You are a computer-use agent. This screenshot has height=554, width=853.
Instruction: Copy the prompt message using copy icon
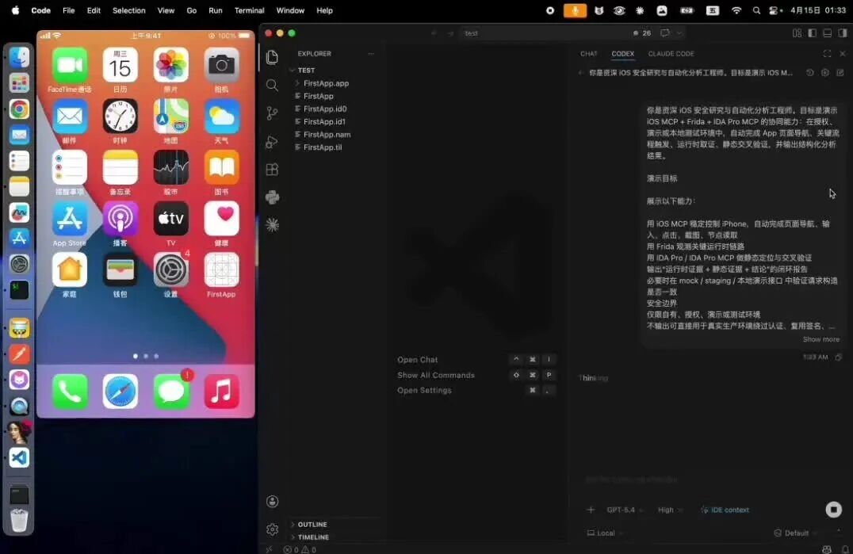click(x=838, y=357)
